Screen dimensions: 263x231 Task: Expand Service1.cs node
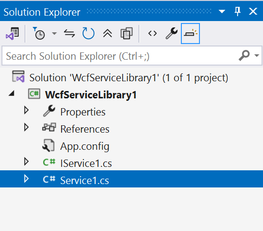pos(26,179)
